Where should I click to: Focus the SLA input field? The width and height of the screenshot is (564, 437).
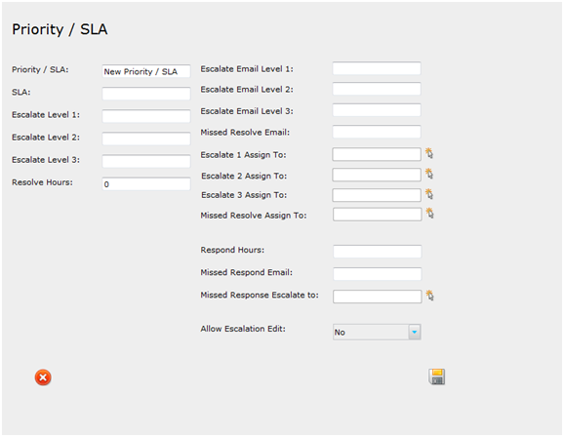[146, 94]
